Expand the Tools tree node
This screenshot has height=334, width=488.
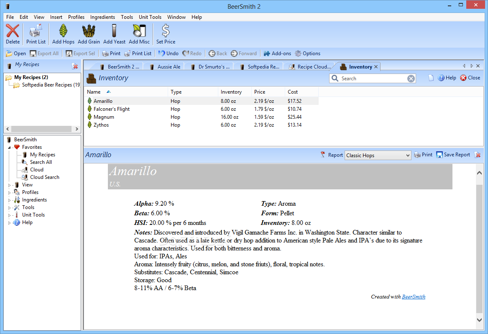pos(9,208)
